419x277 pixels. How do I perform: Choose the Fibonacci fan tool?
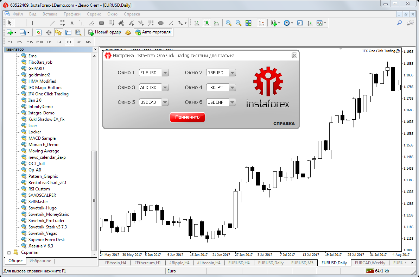pyautogui.click(x=131, y=23)
